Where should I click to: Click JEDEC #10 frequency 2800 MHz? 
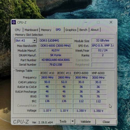(x=47, y=77)
